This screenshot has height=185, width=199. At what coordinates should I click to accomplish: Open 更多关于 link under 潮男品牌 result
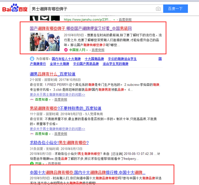(x=57, y=95)
